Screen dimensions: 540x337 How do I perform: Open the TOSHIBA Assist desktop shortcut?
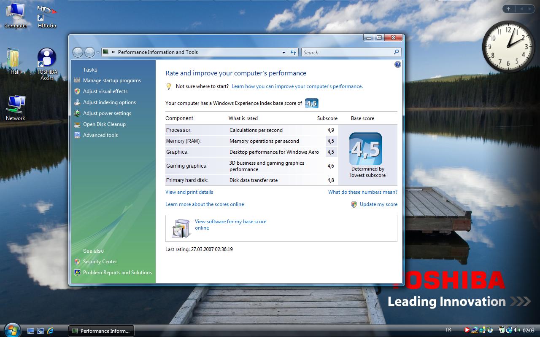[x=47, y=64]
